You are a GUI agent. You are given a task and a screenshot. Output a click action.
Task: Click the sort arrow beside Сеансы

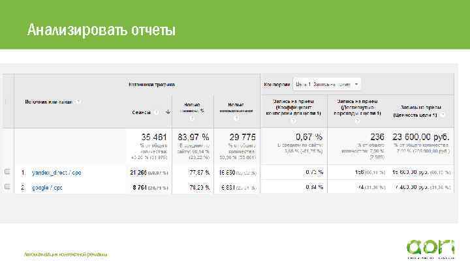[168, 112]
